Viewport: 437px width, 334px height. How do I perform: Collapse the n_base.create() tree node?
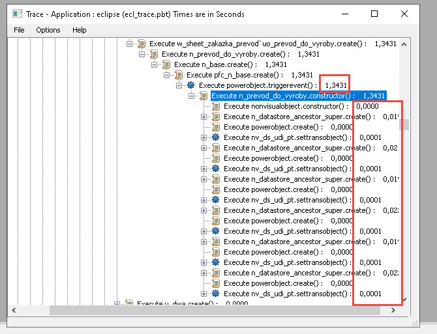154,64
